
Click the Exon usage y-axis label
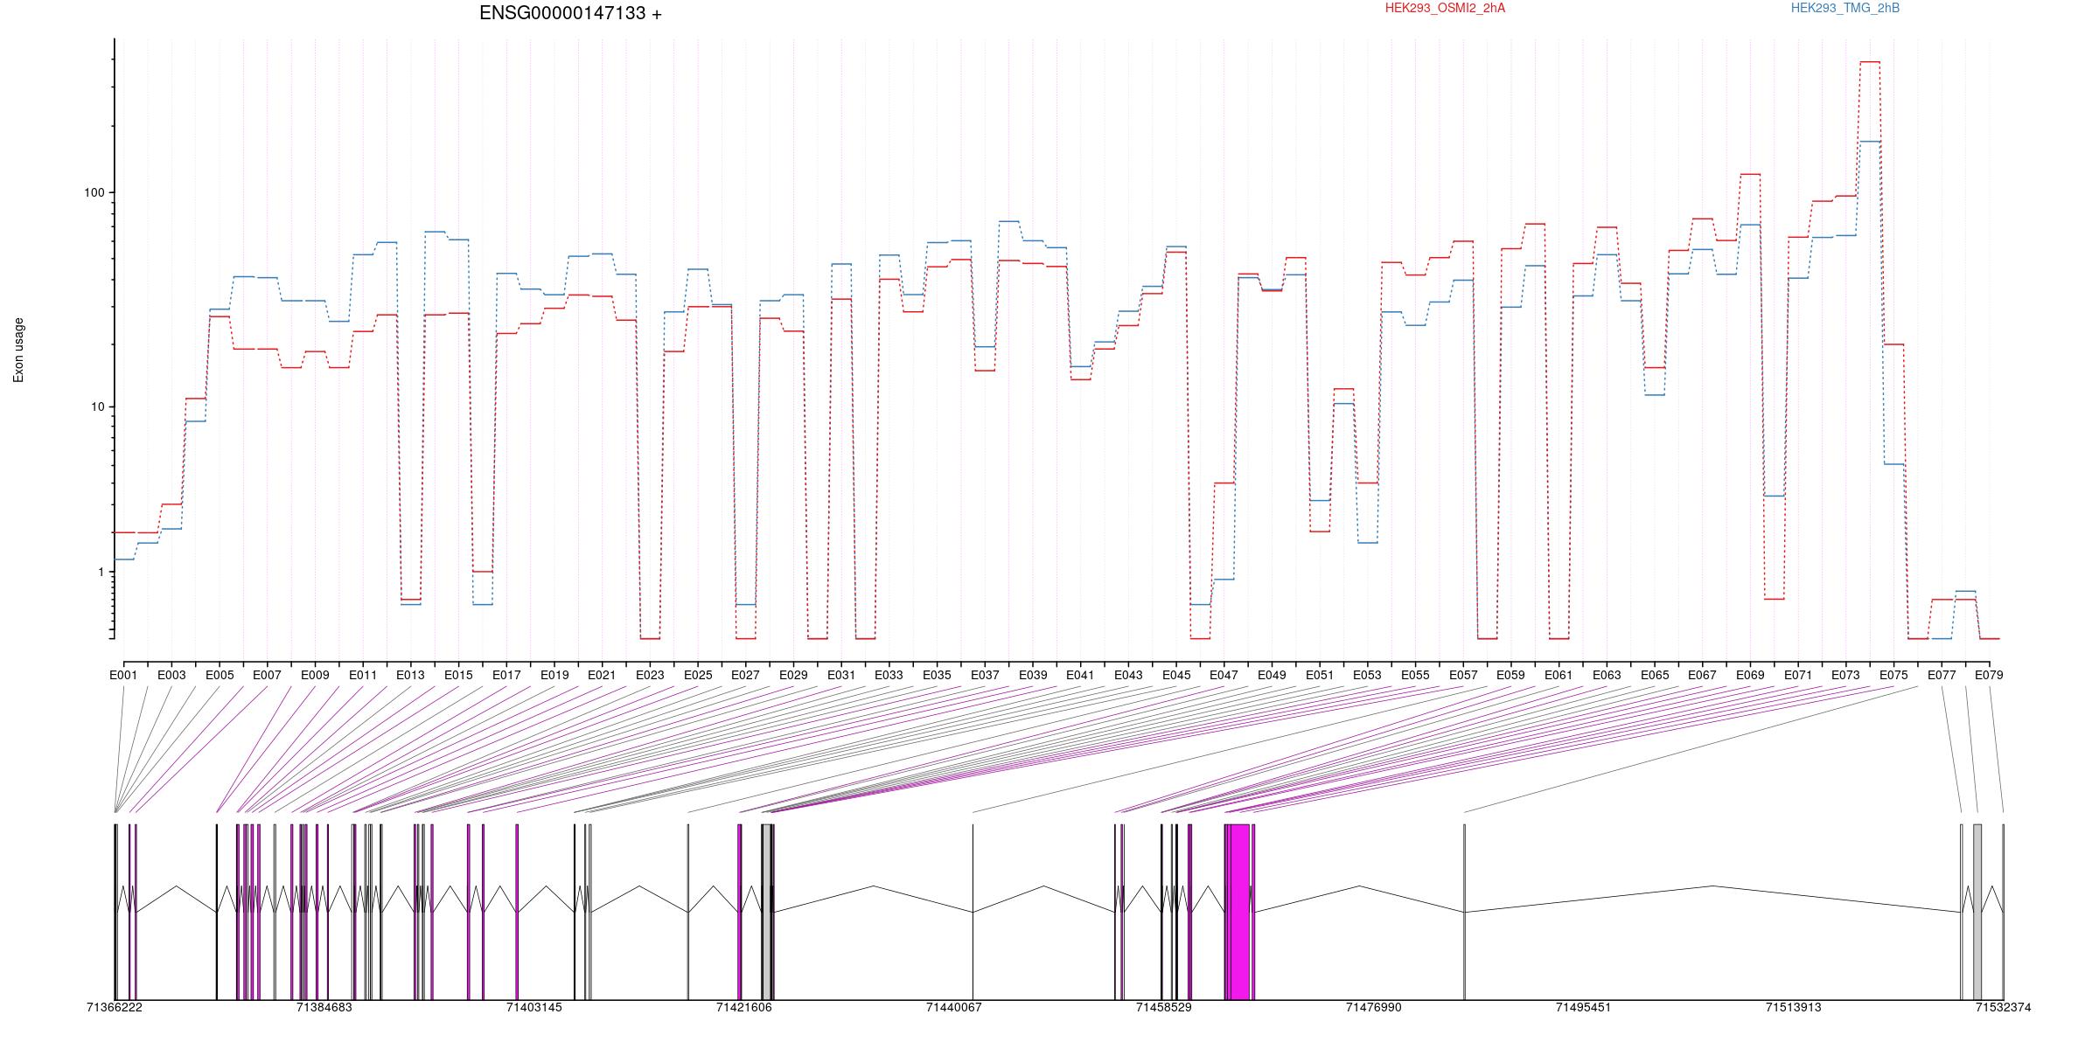pyautogui.click(x=18, y=350)
